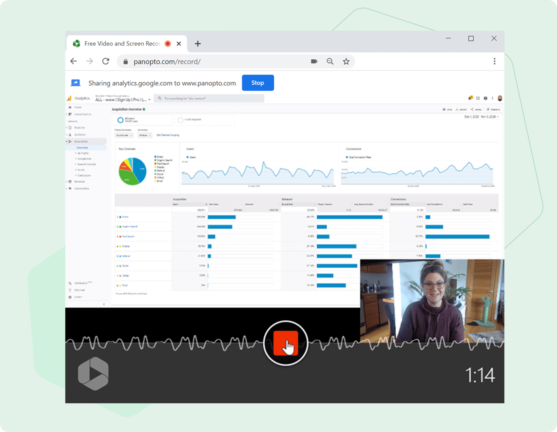Enable camera sharing from the address bar icon
This screenshot has width=557, height=432.
pyautogui.click(x=314, y=61)
